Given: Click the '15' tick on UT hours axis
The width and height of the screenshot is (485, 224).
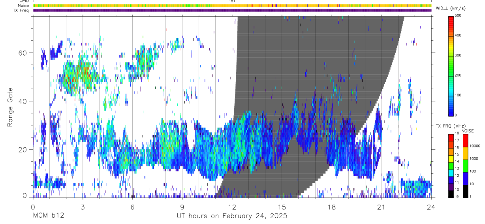Looking at the screenshot, I should click(x=282, y=207).
